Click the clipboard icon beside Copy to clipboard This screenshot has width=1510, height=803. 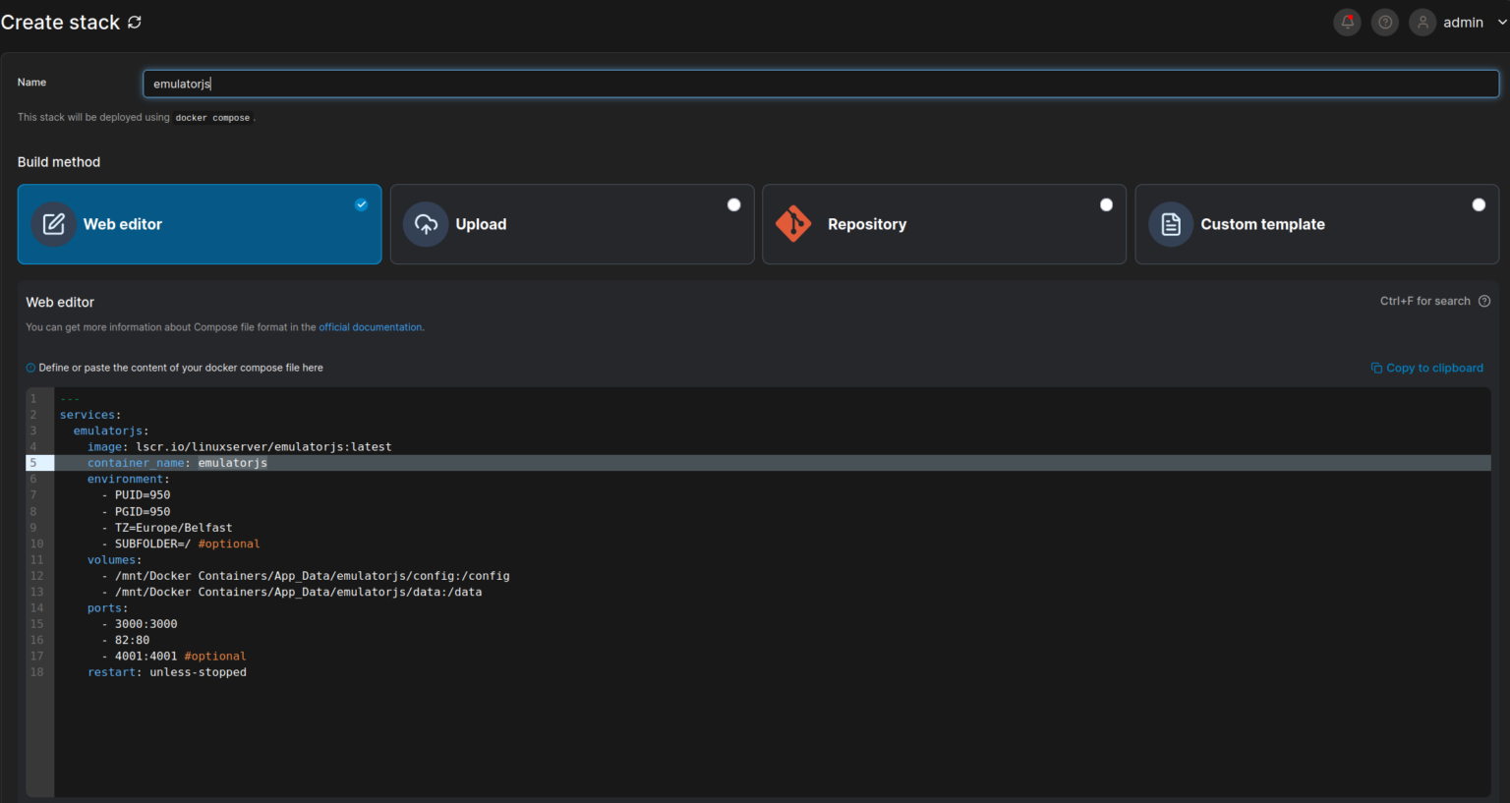[1375, 368]
